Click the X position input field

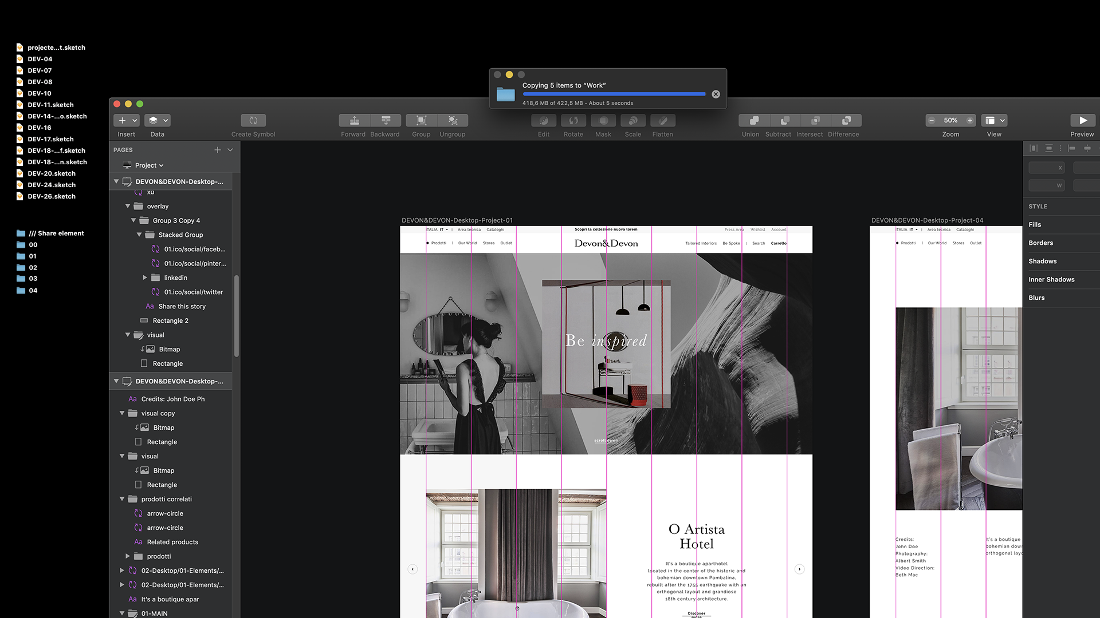(x=1047, y=168)
